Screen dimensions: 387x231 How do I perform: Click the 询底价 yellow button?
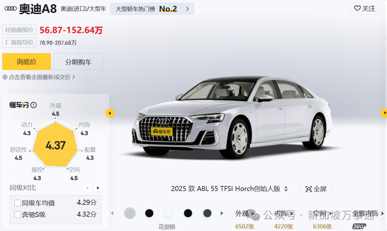pyautogui.click(x=27, y=62)
